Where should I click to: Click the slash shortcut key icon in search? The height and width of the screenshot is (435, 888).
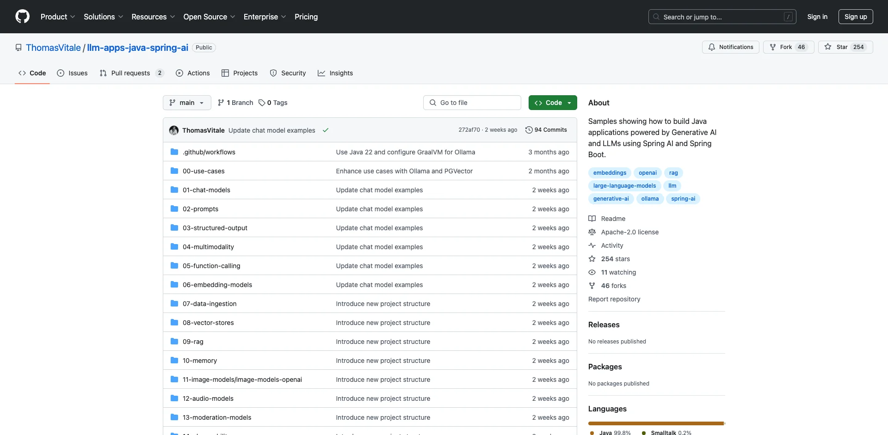pyautogui.click(x=789, y=17)
